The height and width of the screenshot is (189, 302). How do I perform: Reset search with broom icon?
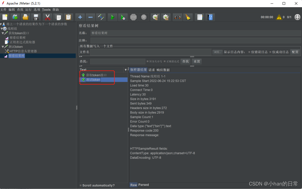pyautogui.click(x=188, y=17)
